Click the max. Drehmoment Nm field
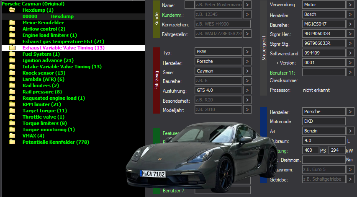Image resolution: width=357 pixels, height=197 pixels. (x=324, y=160)
